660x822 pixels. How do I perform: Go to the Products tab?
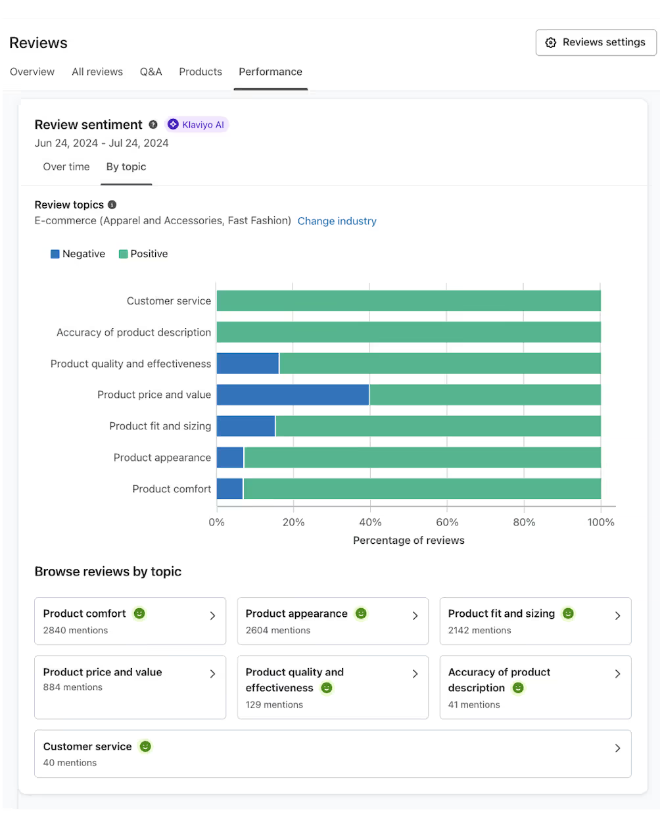pyautogui.click(x=200, y=72)
